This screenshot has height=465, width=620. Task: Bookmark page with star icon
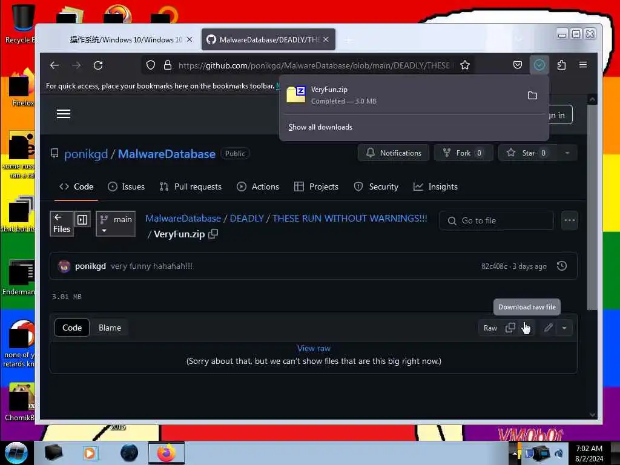coord(465,65)
